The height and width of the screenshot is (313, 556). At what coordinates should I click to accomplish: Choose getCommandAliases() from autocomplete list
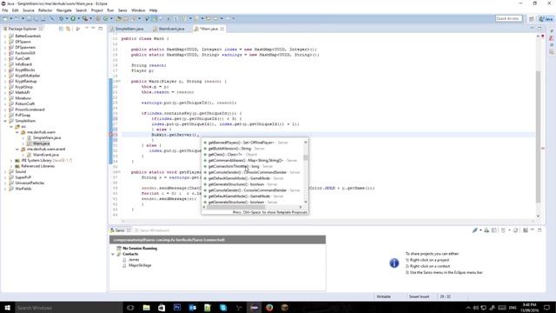click(253, 160)
